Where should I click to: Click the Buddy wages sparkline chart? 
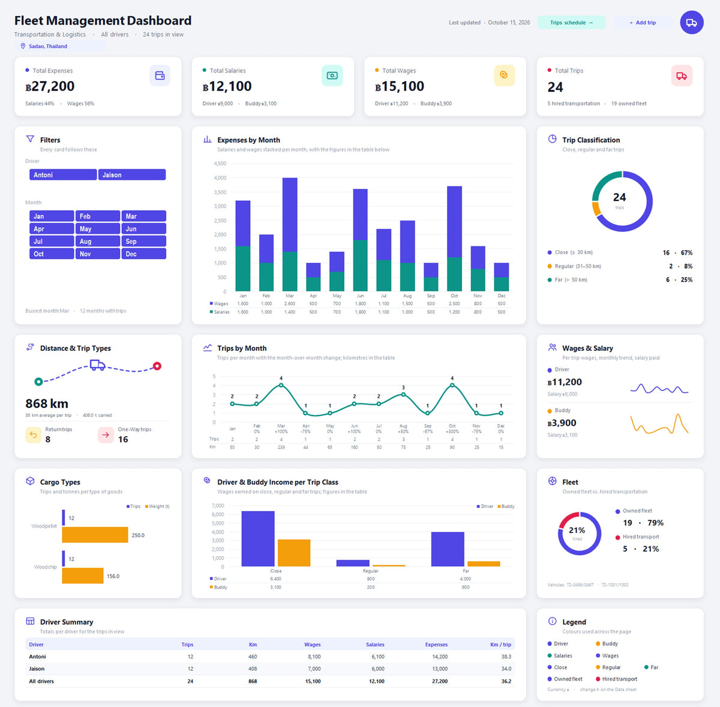point(659,424)
